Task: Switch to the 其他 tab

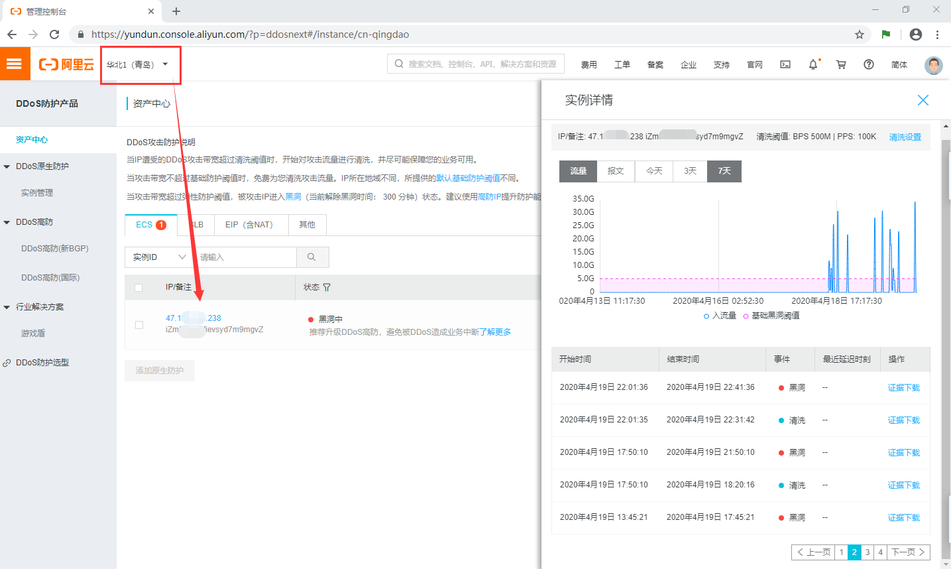Action: pyautogui.click(x=307, y=225)
